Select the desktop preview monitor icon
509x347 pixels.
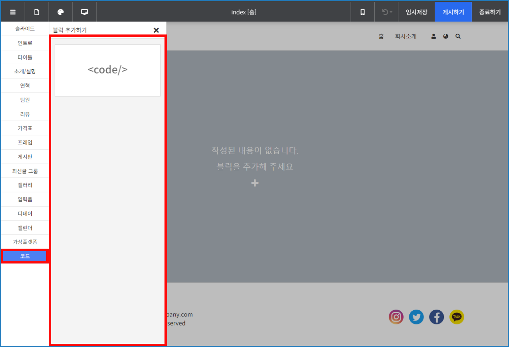point(84,12)
